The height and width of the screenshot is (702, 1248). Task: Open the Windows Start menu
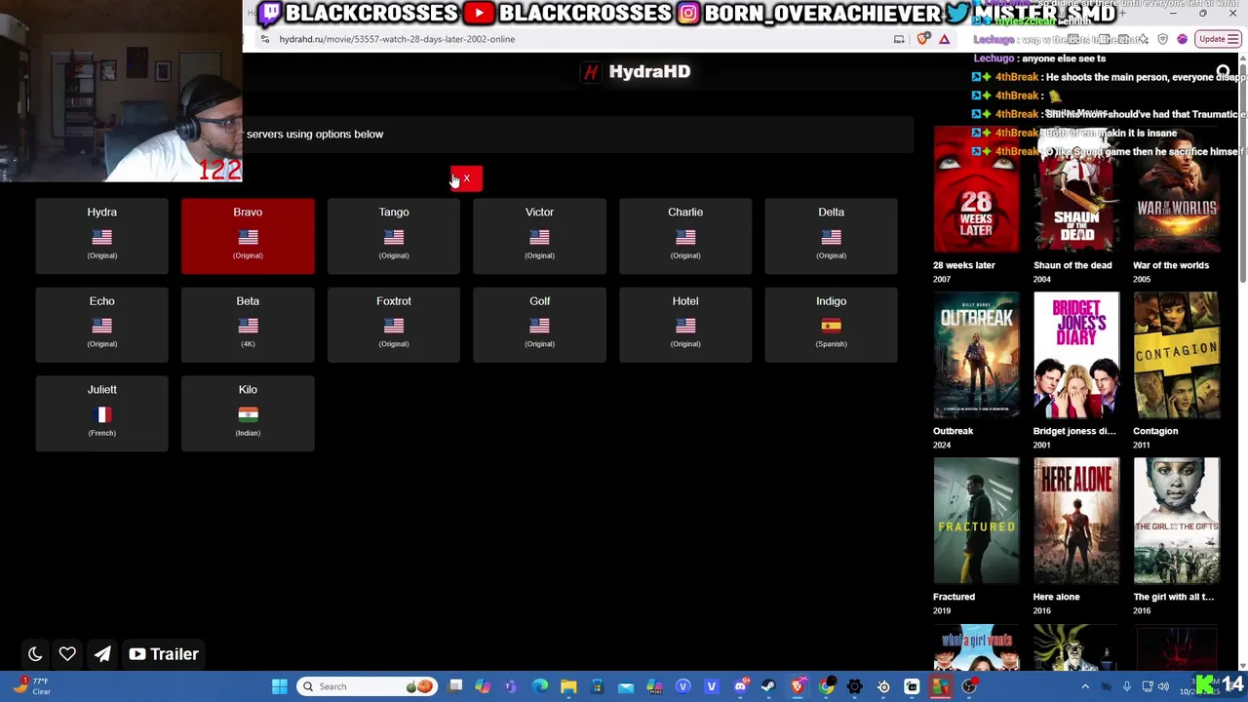pyautogui.click(x=279, y=686)
